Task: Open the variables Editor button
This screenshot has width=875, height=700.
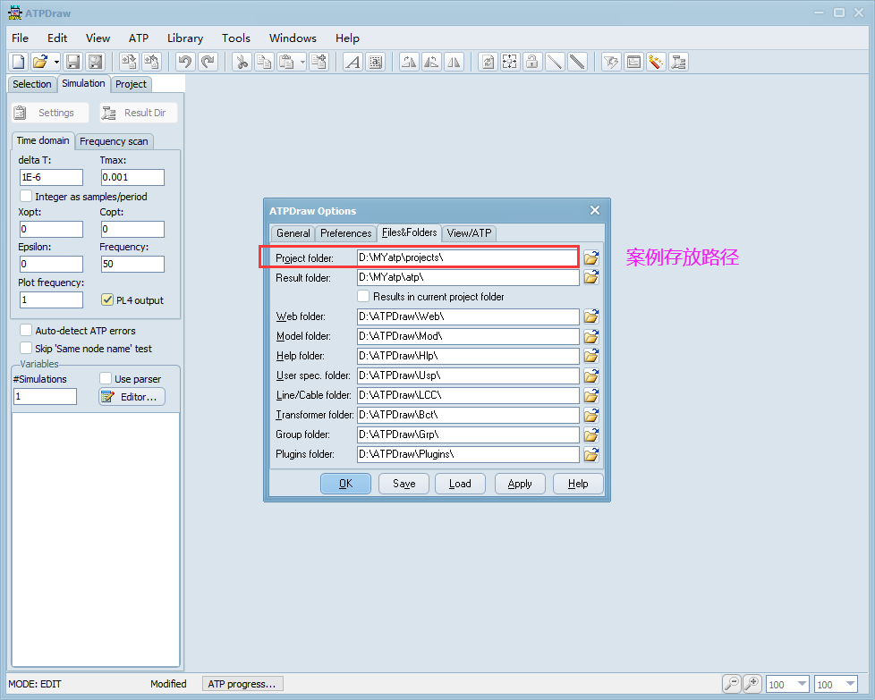Action: click(x=132, y=396)
